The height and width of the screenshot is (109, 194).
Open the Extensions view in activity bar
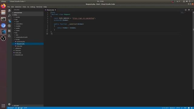(9, 31)
